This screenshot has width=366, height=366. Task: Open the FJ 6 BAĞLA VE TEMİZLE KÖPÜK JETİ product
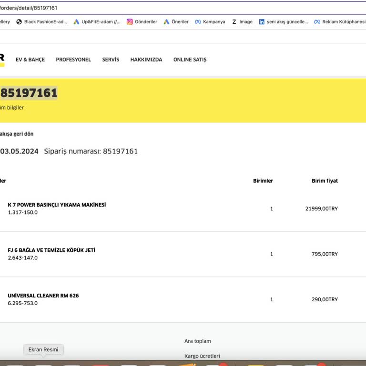tap(51, 250)
